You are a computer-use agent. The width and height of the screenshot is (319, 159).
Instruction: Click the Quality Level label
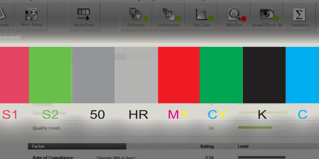46,128
